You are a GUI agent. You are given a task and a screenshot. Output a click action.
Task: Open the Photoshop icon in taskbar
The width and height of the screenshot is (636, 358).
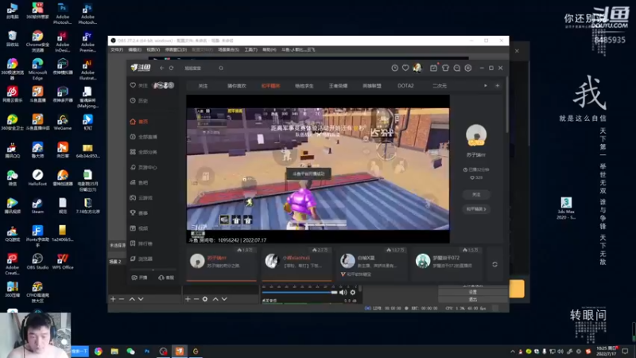[147, 351]
